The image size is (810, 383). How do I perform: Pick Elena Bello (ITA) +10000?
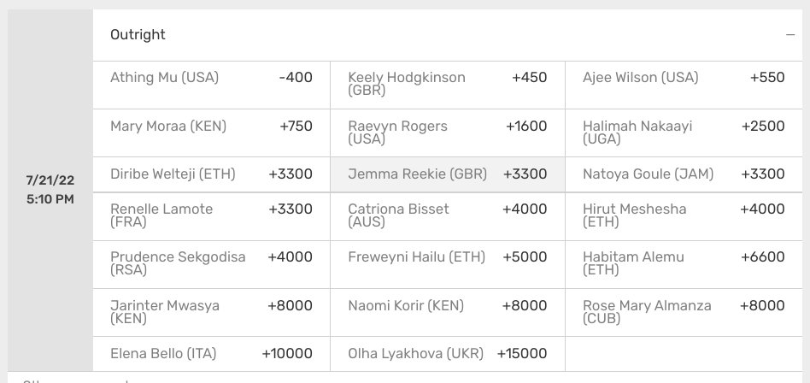coord(212,354)
